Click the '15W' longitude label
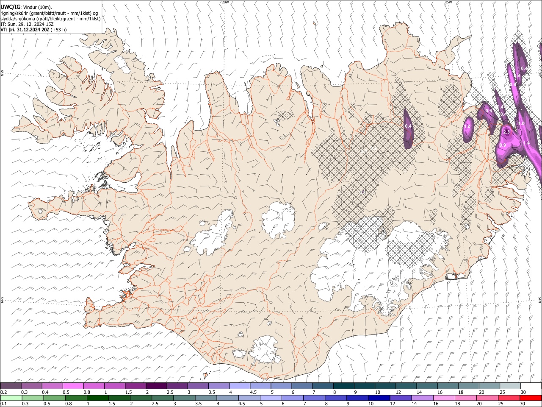542x407 pixels. (x=448, y=2)
